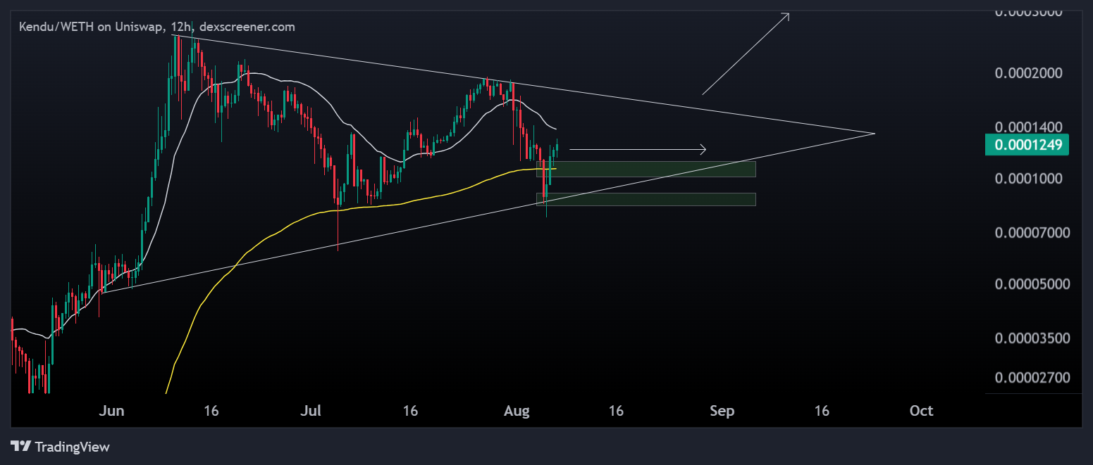Viewport: 1093px width, 465px height.
Task: Click the Aug date label
Action: pos(517,411)
